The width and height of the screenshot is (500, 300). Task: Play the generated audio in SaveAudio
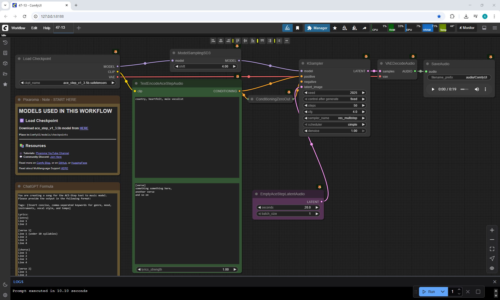(x=433, y=89)
